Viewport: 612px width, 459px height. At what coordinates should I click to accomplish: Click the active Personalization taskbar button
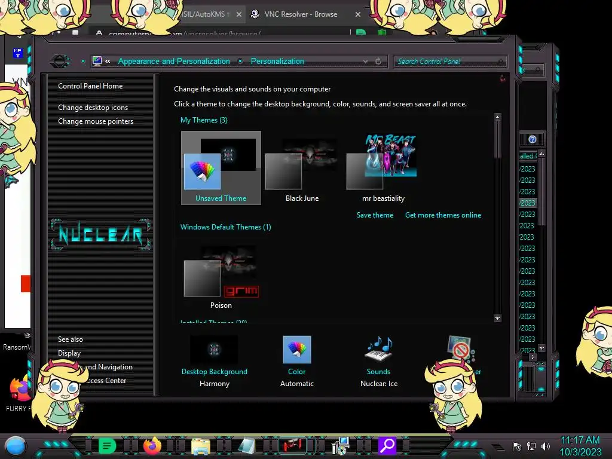tap(293, 445)
